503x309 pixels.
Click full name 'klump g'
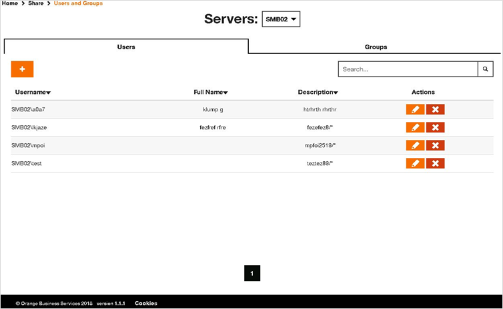[213, 109]
